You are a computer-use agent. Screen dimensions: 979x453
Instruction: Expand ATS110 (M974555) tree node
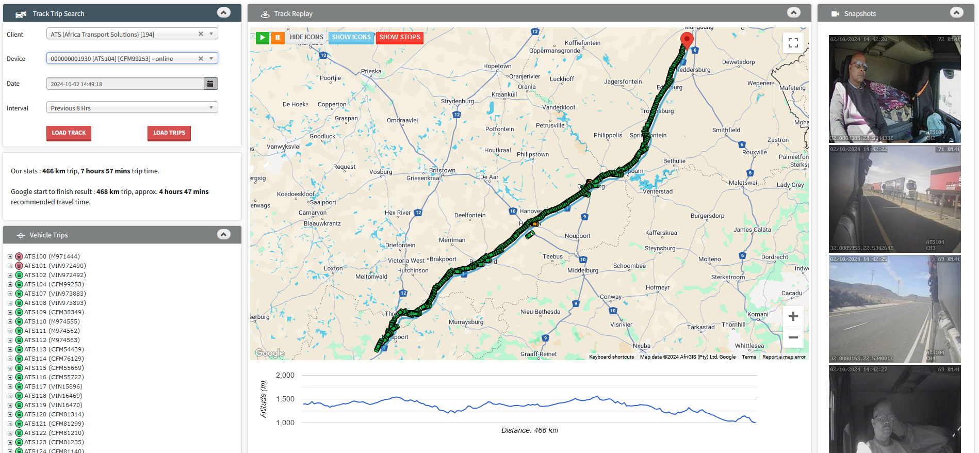pyautogui.click(x=10, y=321)
